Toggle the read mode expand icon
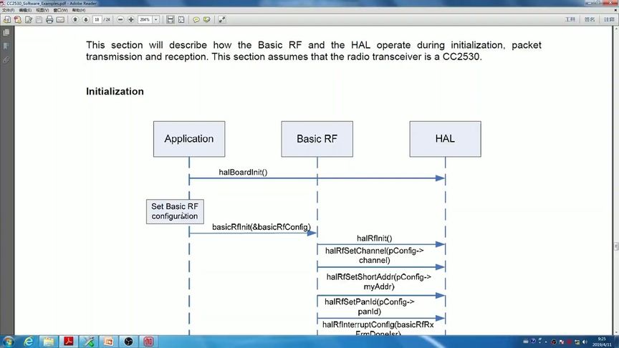The height and width of the screenshot is (348, 619). pos(222,19)
